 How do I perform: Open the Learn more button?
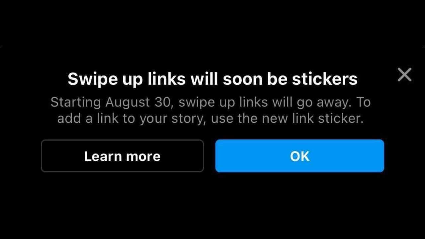122,156
